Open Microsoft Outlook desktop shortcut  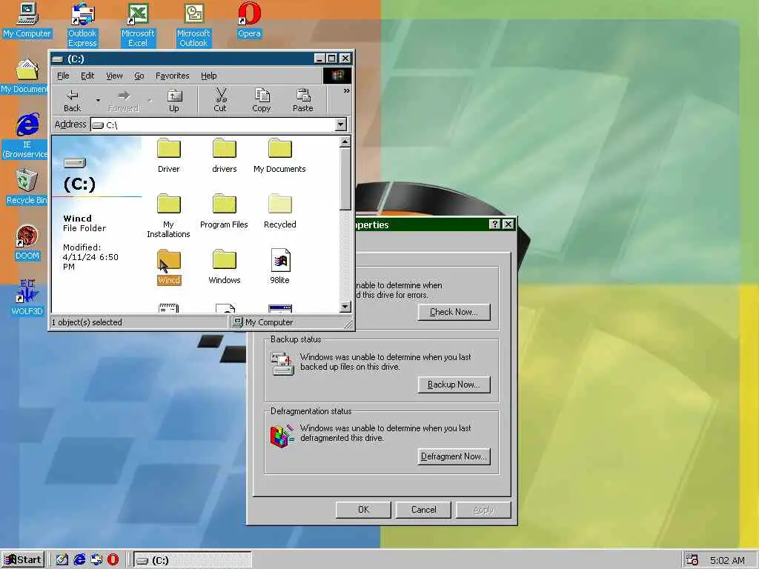pyautogui.click(x=193, y=25)
